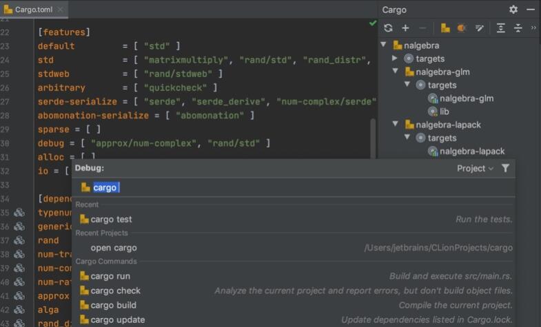Attach a Cargo project with plus icon
Screen dimensions: 541x327
[405, 28]
